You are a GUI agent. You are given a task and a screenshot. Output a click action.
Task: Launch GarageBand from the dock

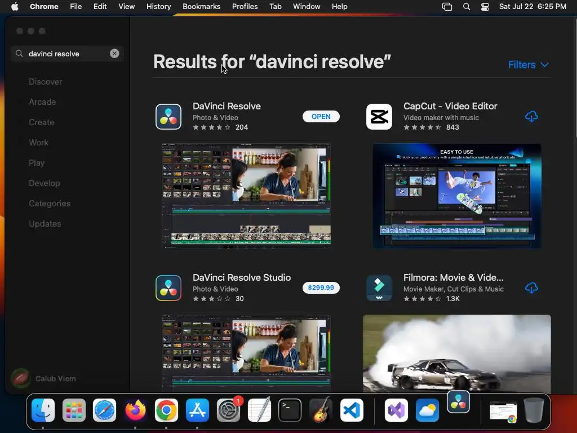point(321,410)
